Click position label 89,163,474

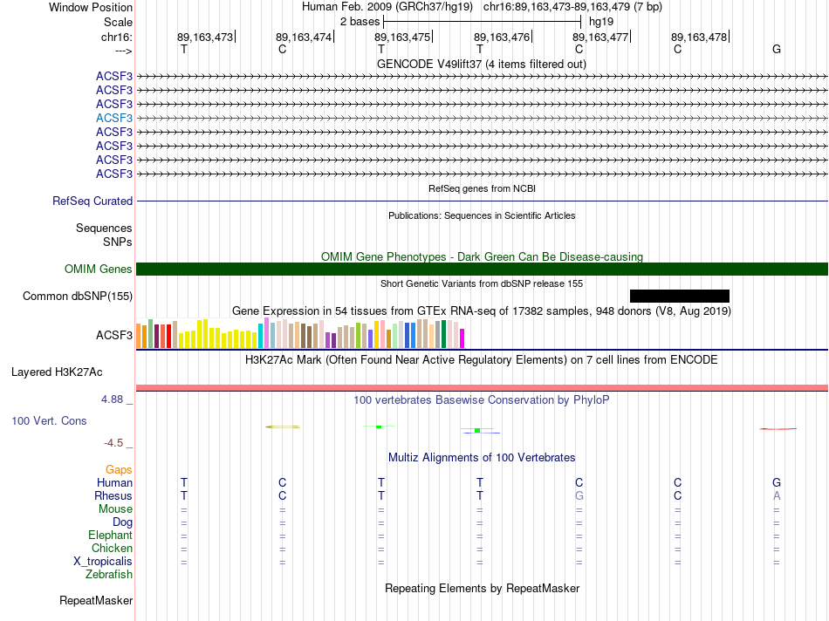[x=304, y=37]
